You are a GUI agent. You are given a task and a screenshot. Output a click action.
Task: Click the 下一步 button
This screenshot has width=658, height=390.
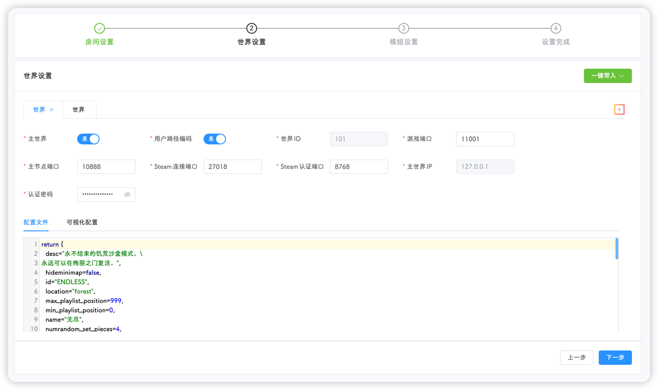pos(615,357)
